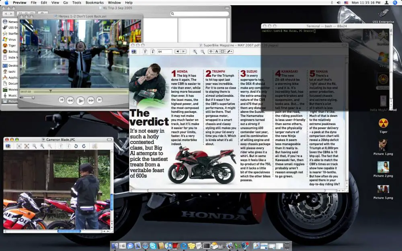Open the Tools menu in menu bar

pyautogui.click(x=76, y=2)
